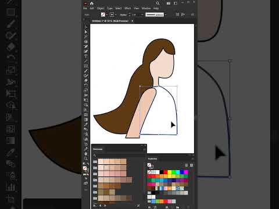Viewport: 279px width, 209px height.
Task: Click the Home icon in title bar
Action: 92,3
